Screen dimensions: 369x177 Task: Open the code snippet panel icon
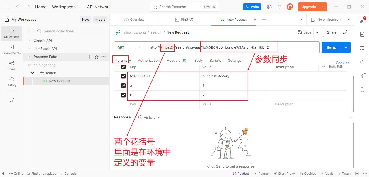click(x=362, y=62)
